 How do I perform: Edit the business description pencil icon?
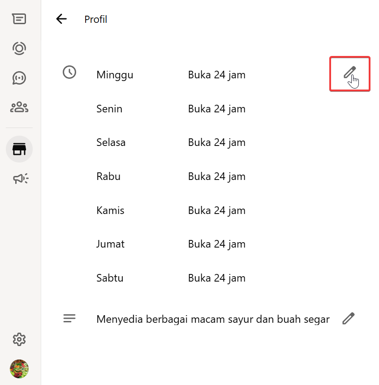(x=348, y=319)
